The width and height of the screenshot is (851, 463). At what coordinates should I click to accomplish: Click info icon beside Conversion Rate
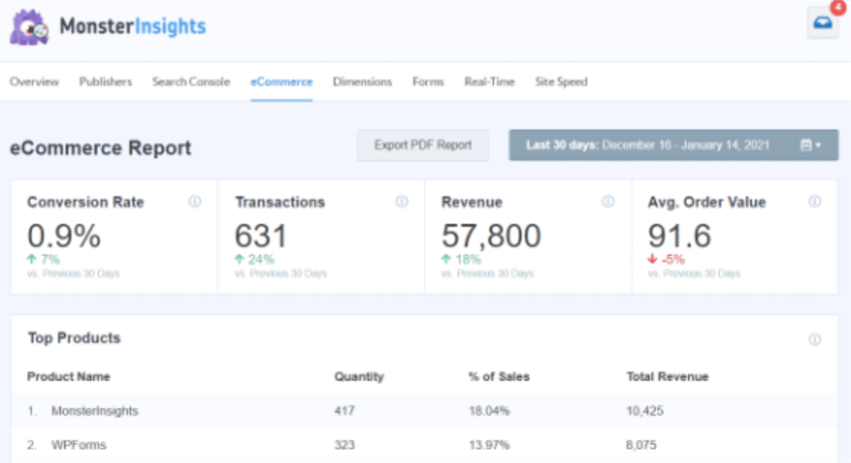(194, 202)
